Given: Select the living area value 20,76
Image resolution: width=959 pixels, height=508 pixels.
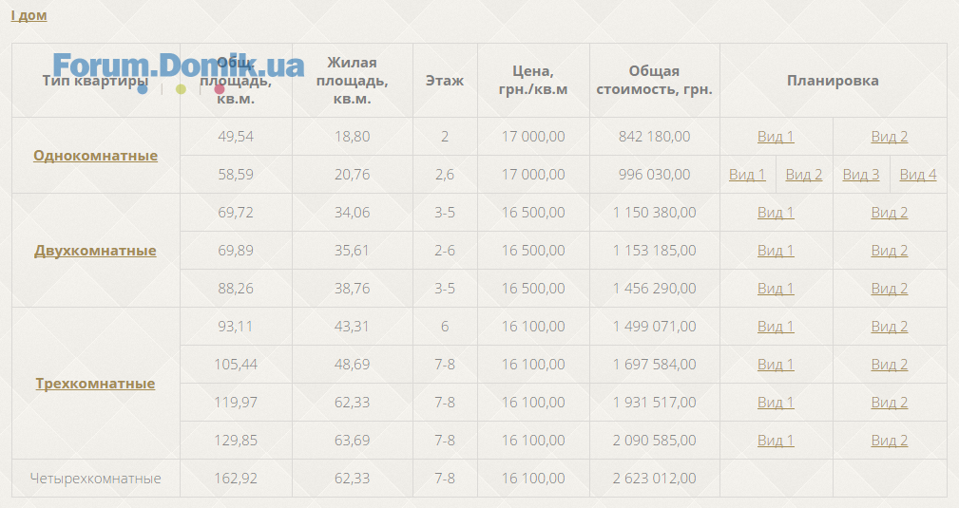Looking at the screenshot, I should click(353, 174).
